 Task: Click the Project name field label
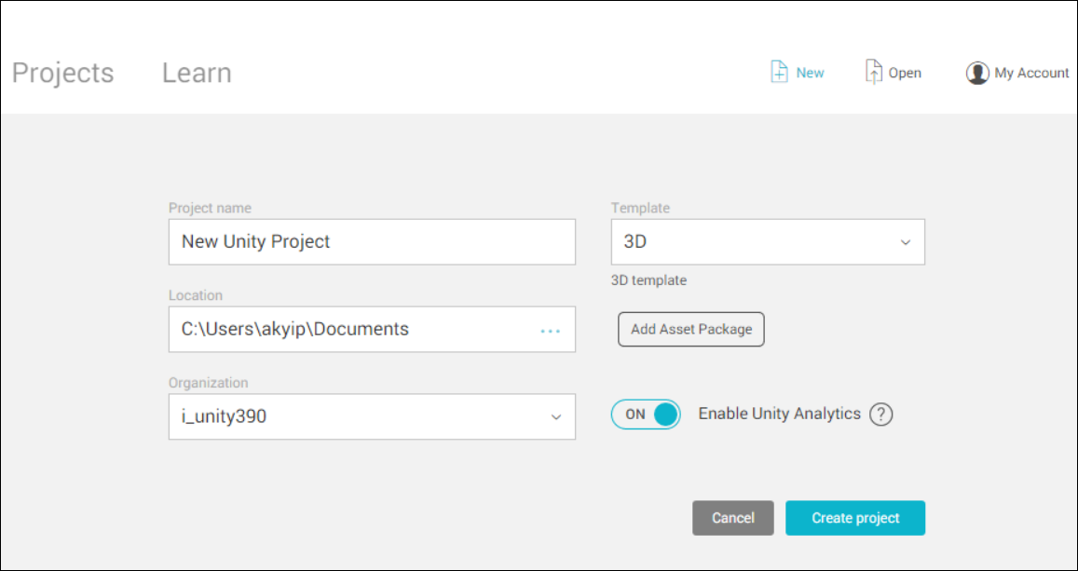[210, 208]
